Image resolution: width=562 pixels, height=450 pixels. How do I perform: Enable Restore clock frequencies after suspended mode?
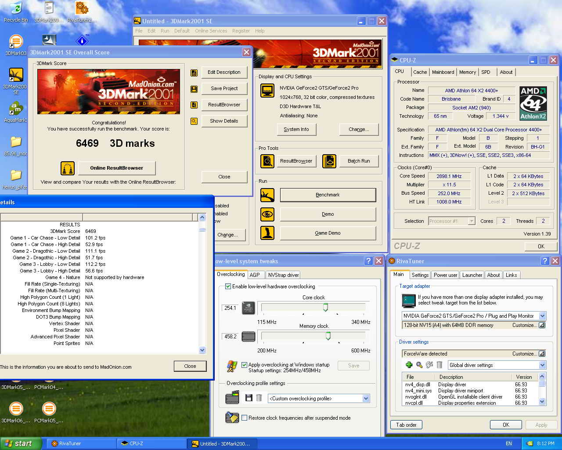[x=245, y=418]
